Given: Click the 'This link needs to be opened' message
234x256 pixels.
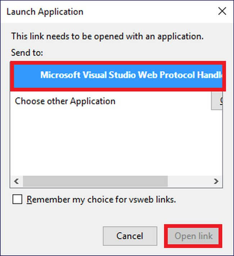Looking at the screenshot, I should (x=107, y=36).
